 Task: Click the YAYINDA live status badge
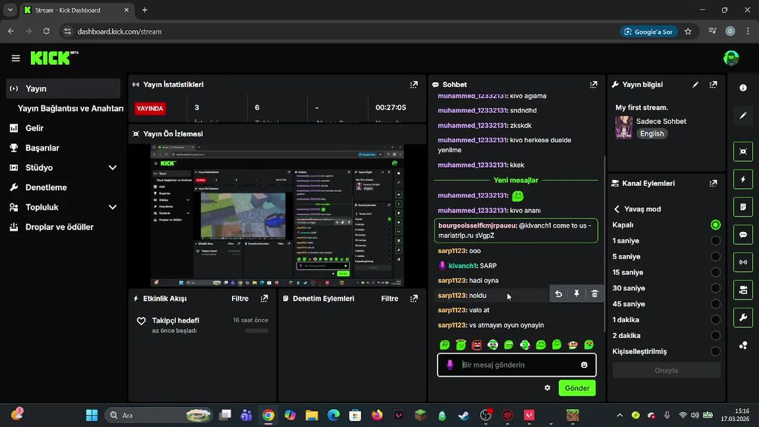[x=149, y=109]
